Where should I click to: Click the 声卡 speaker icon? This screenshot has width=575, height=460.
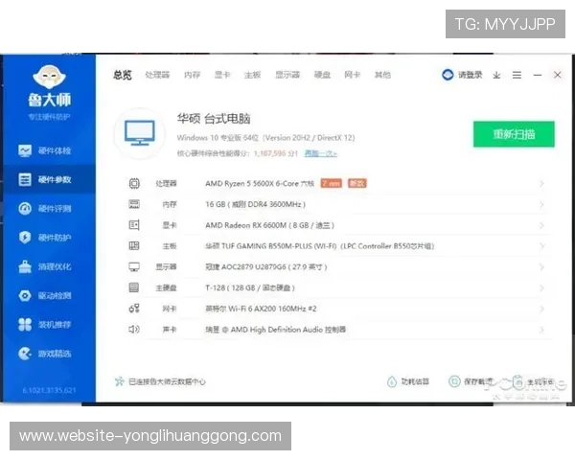tap(134, 330)
